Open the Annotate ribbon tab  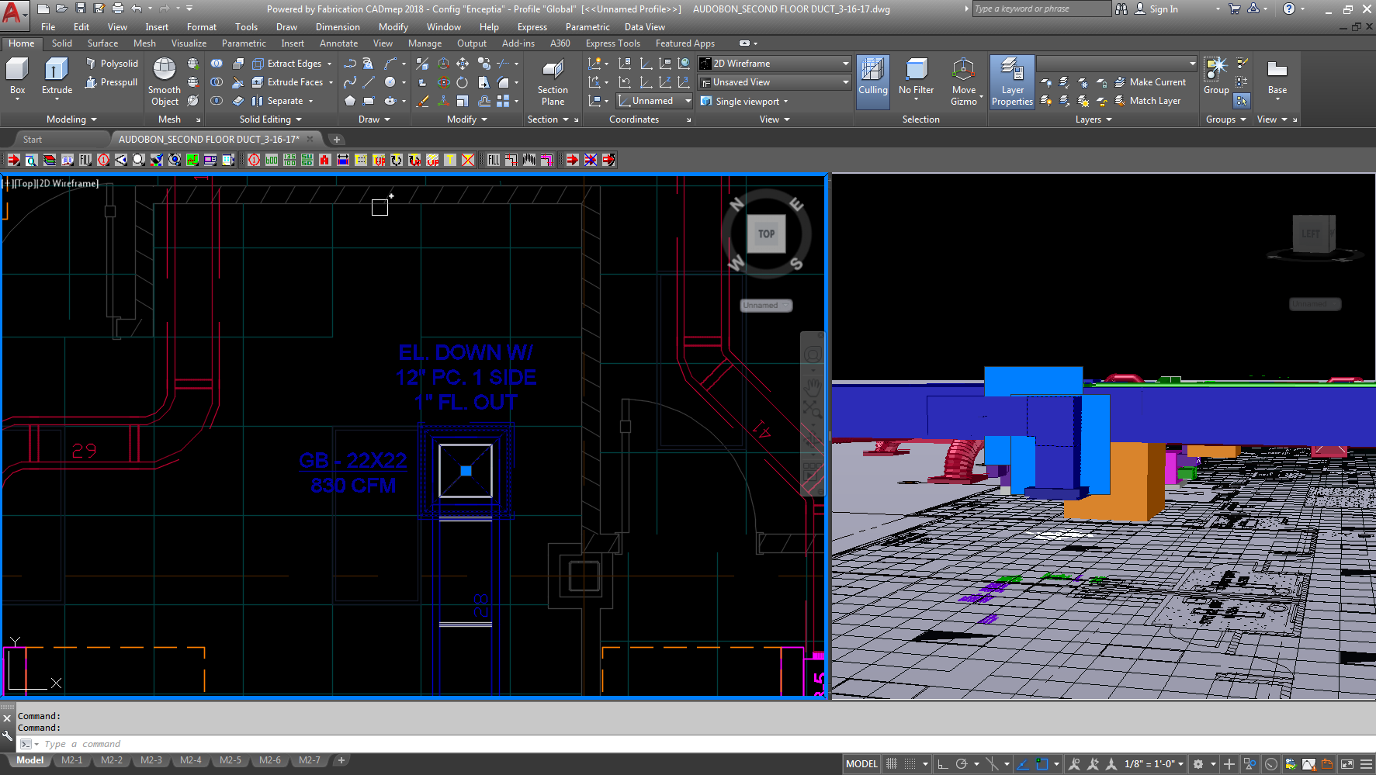pyautogui.click(x=338, y=43)
